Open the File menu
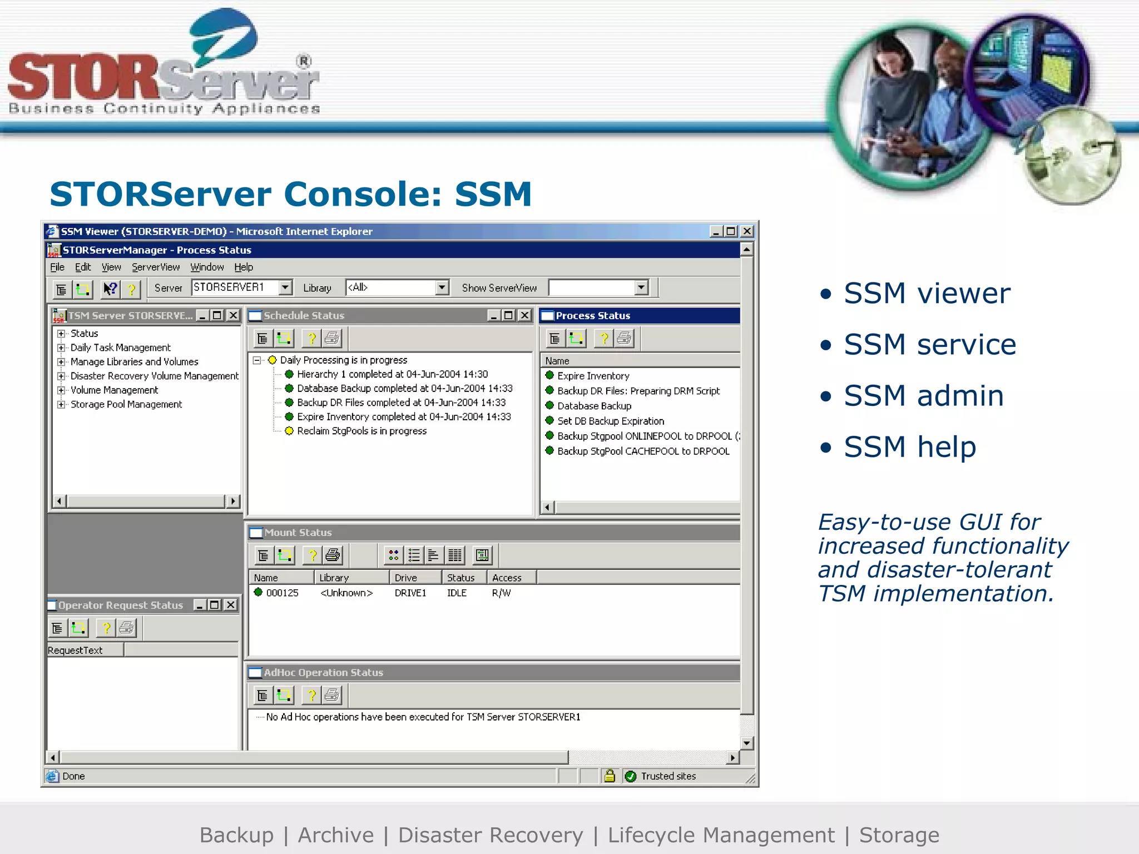 [57, 267]
